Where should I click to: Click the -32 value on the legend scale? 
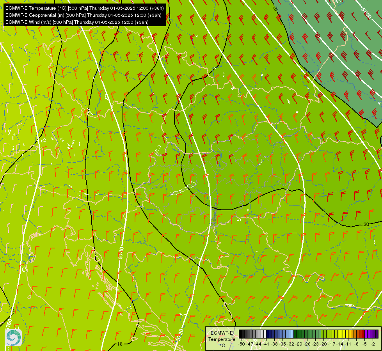[291, 344]
